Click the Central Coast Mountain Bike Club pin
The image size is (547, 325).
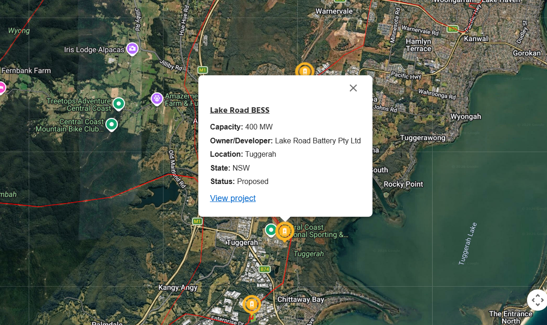112,125
